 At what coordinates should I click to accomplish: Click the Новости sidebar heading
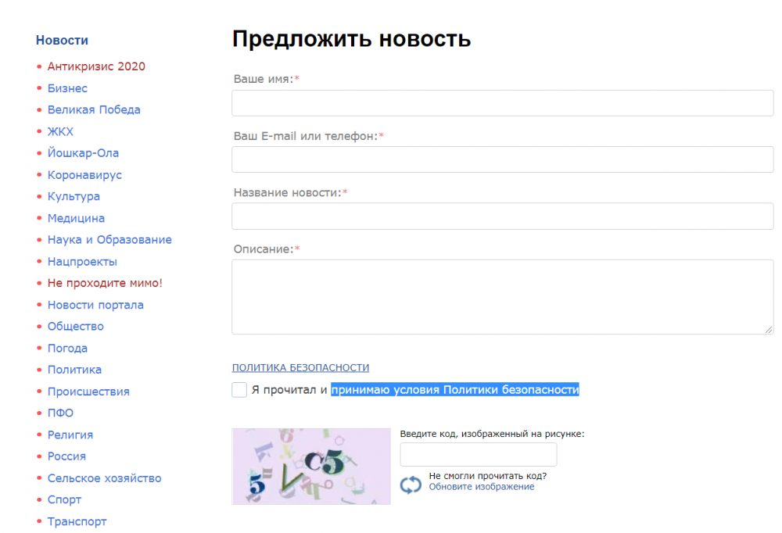pos(62,41)
